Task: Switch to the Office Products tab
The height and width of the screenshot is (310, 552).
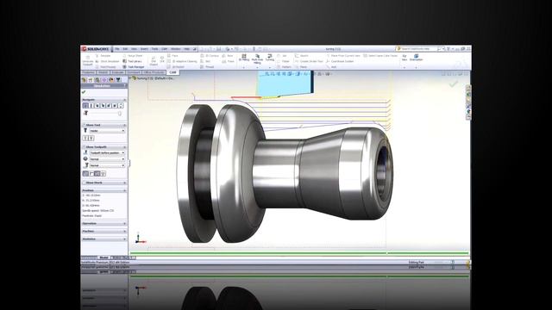Action: [154, 72]
